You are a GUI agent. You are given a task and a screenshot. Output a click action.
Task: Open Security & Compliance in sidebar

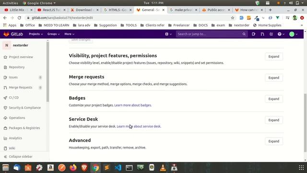[24, 108]
